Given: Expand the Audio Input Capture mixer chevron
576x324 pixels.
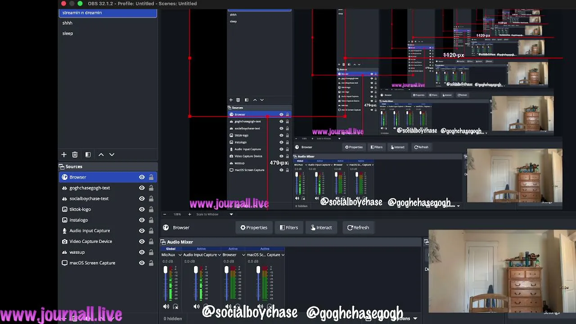Looking at the screenshot, I should point(219,255).
